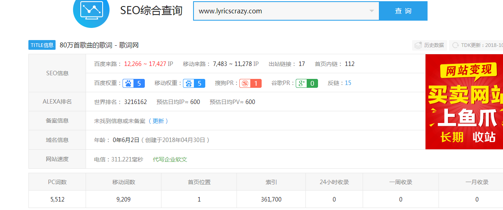503x210 pixels.
Task: Click the 搜狗PR badge value 1
Action: [x=256, y=83]
